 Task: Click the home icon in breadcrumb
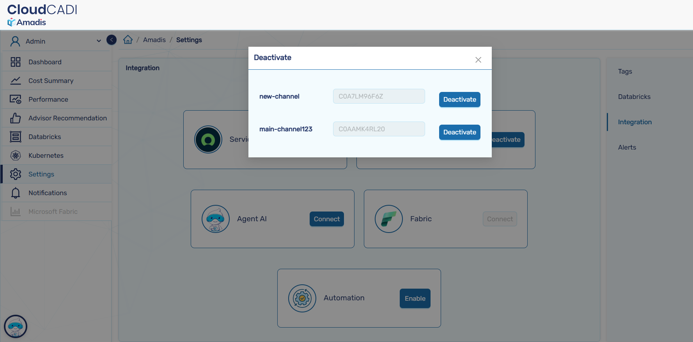pyautogui.click(x=128, y=40)
